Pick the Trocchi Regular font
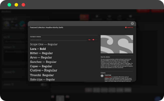 pyautogui.click(x=42, y=75)
